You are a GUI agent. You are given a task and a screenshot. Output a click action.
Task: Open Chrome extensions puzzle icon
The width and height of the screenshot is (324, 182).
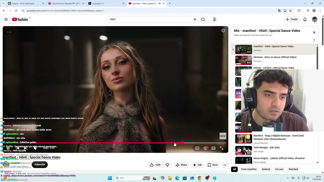(299, 11)
